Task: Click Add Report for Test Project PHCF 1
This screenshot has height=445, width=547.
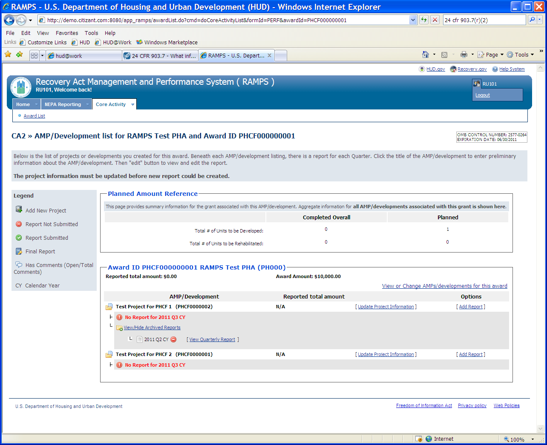Action: point(471,307)
